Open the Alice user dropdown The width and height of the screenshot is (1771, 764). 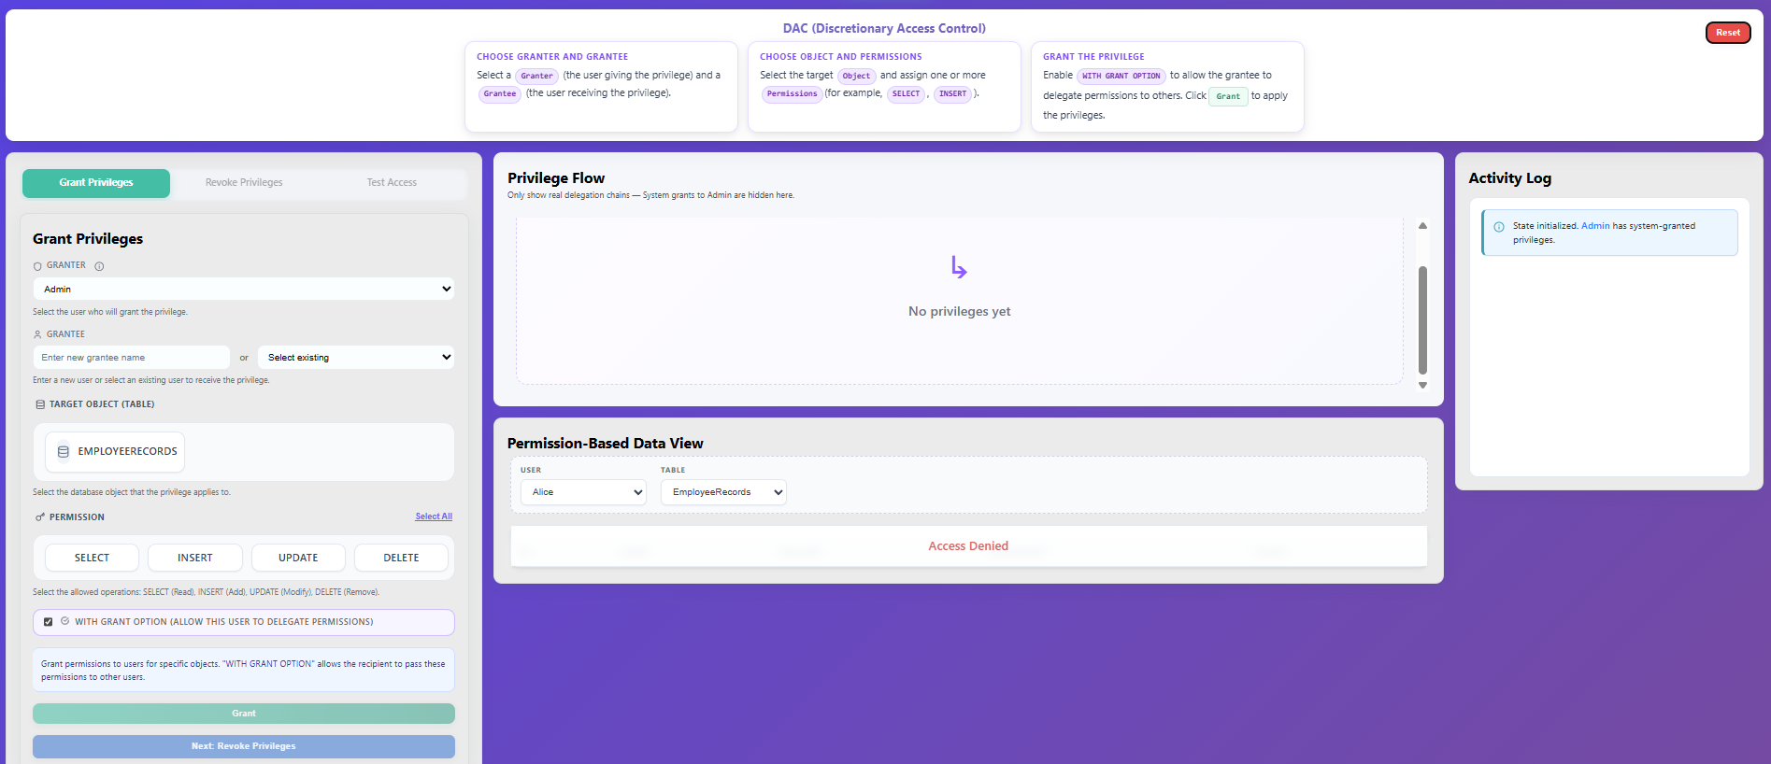(583, 492)
